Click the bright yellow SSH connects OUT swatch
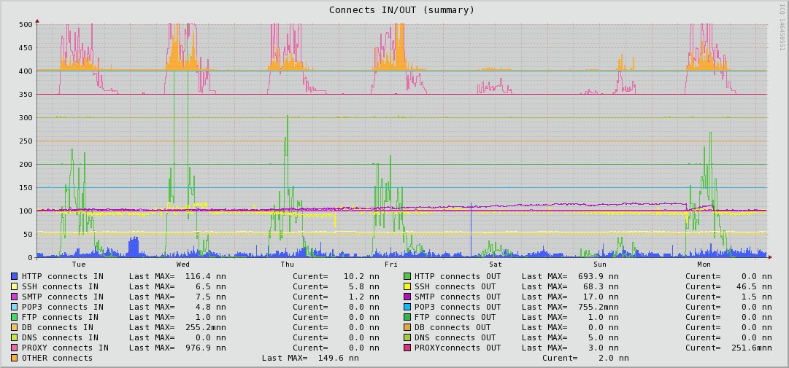Image resolution: width=789 pixels, height=368 pixels. click(407, 286)
